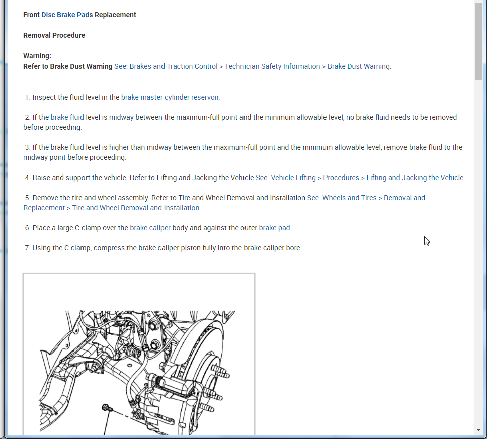Click step 3 text about brake fluid level
Screen dimensions: 487x439
[243, 152]
